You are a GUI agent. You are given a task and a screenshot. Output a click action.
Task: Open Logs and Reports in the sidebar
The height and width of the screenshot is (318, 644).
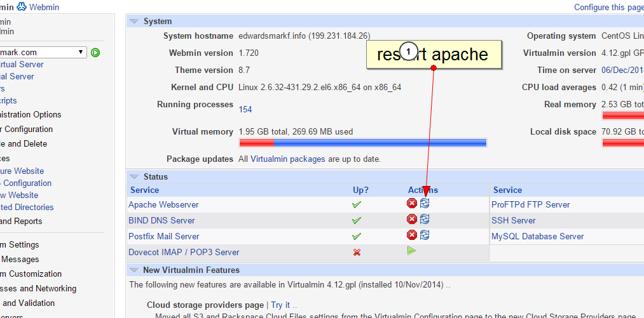(21, 221)
